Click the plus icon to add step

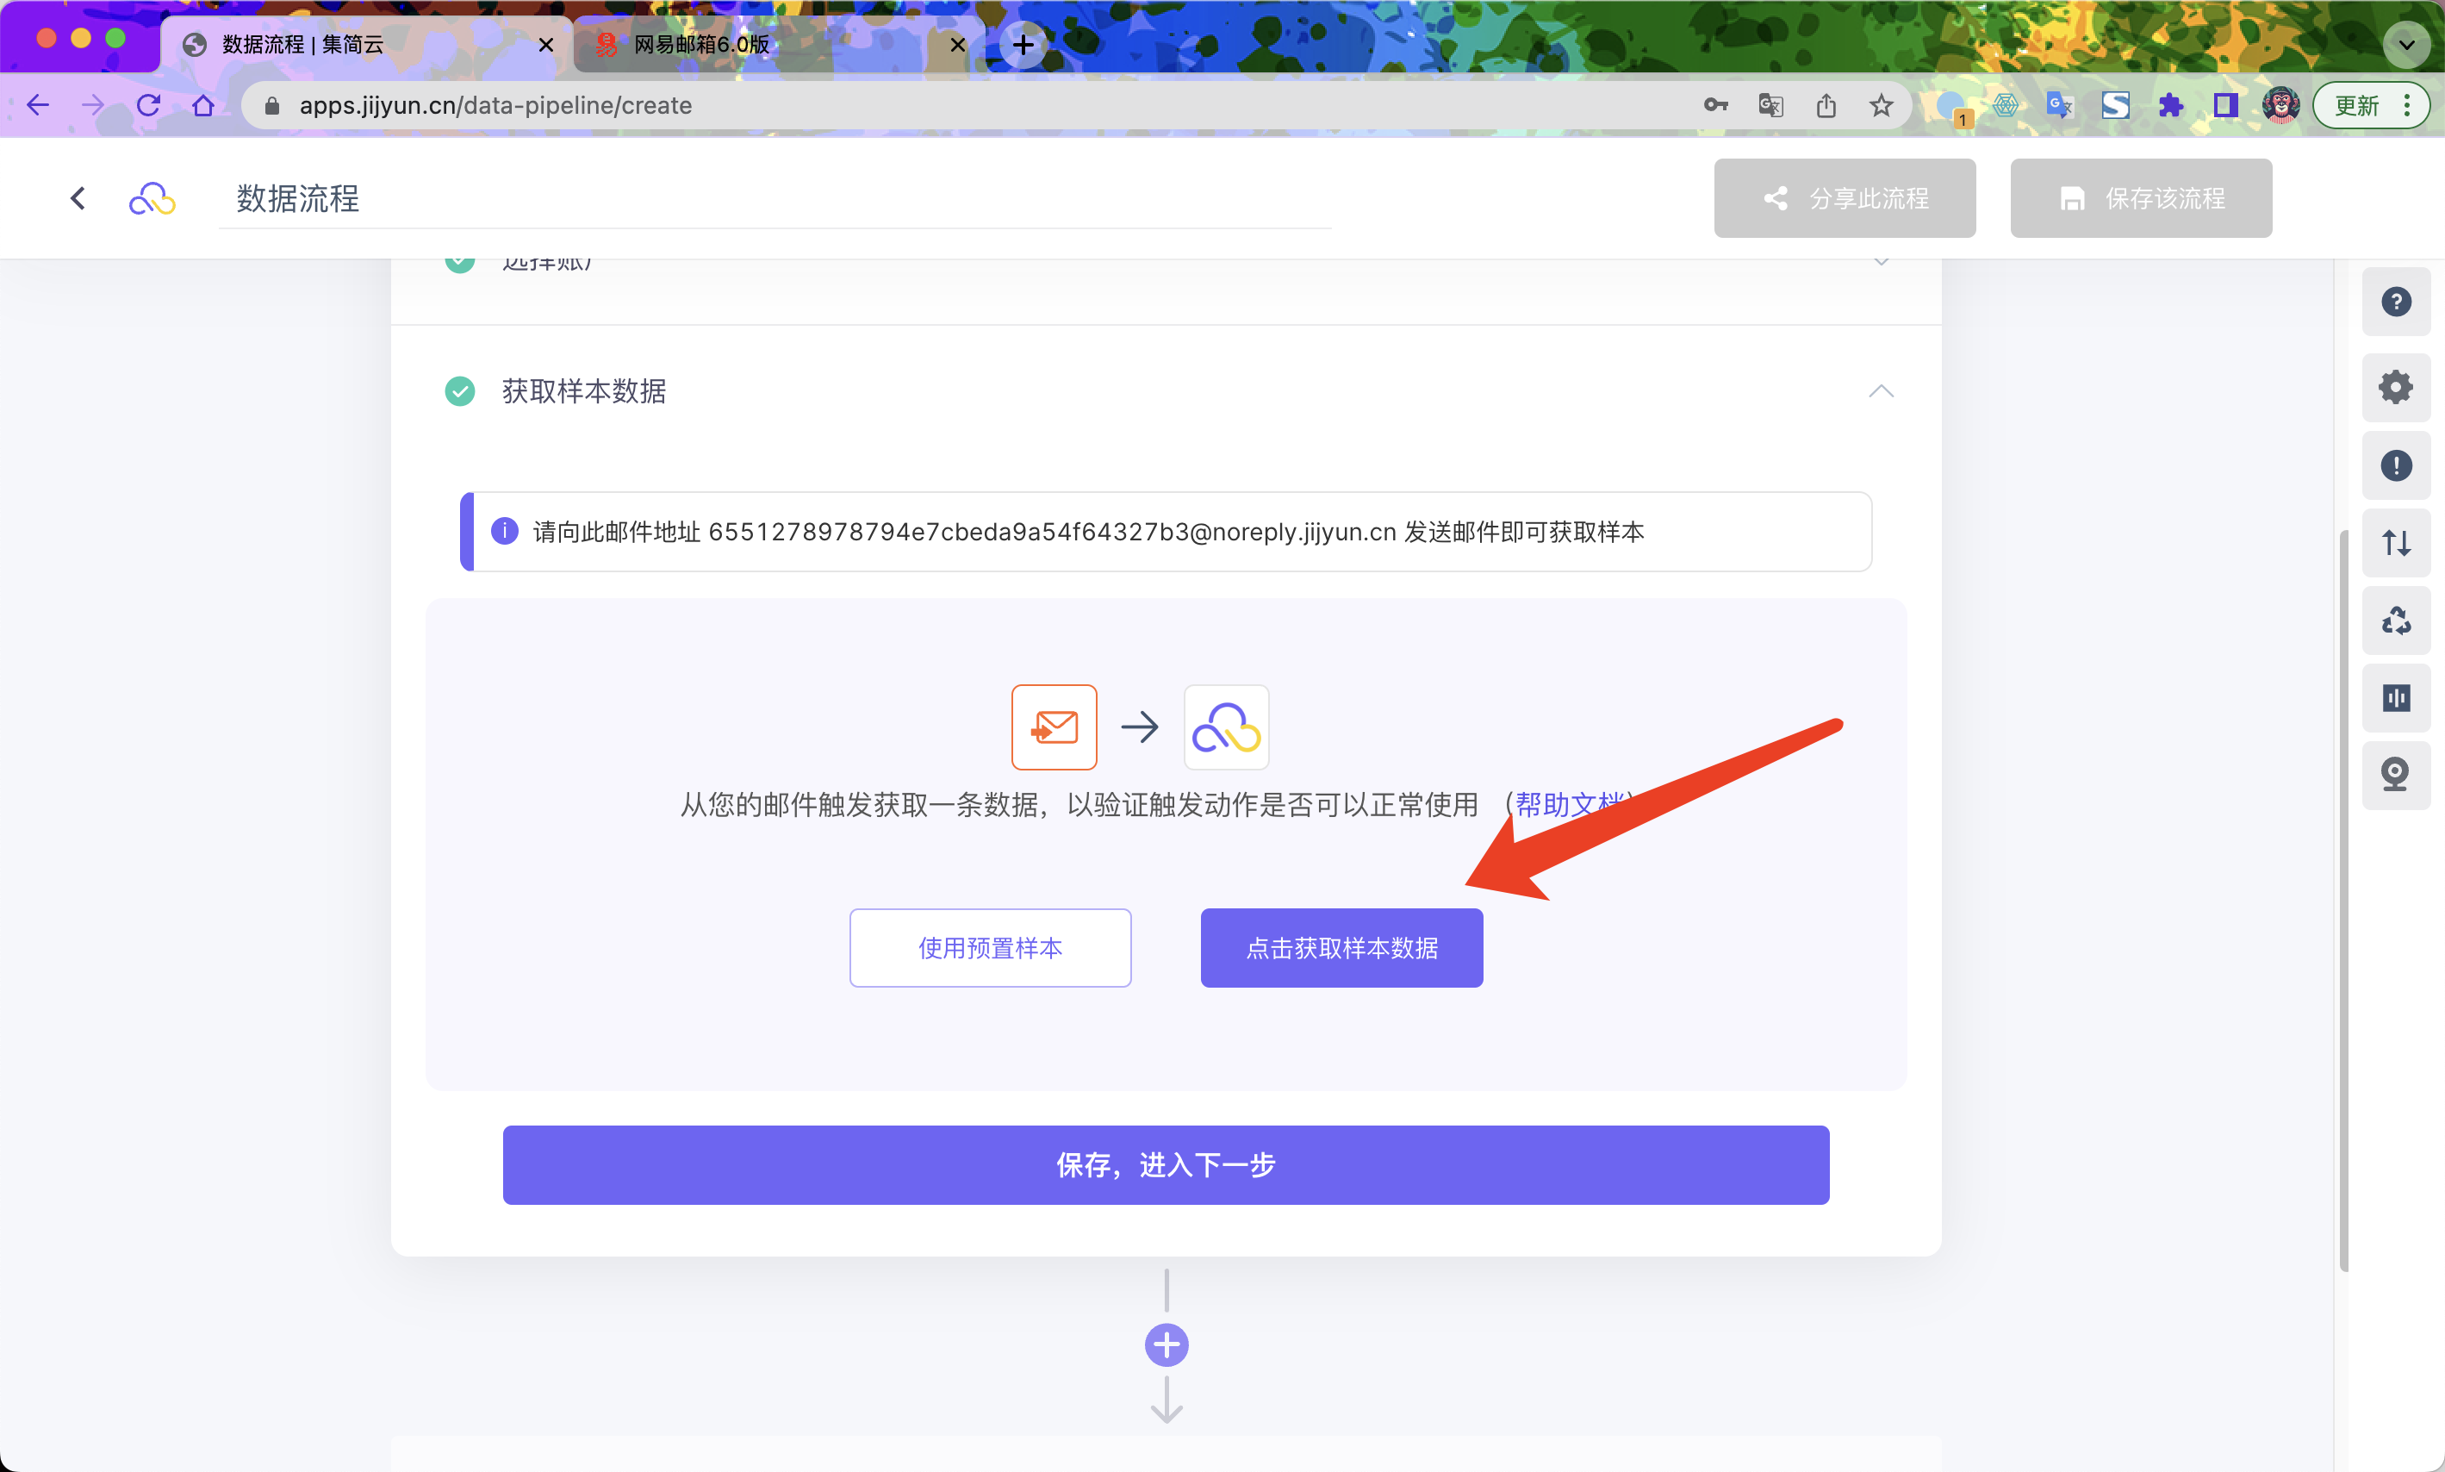(x=1166, y=1345)
